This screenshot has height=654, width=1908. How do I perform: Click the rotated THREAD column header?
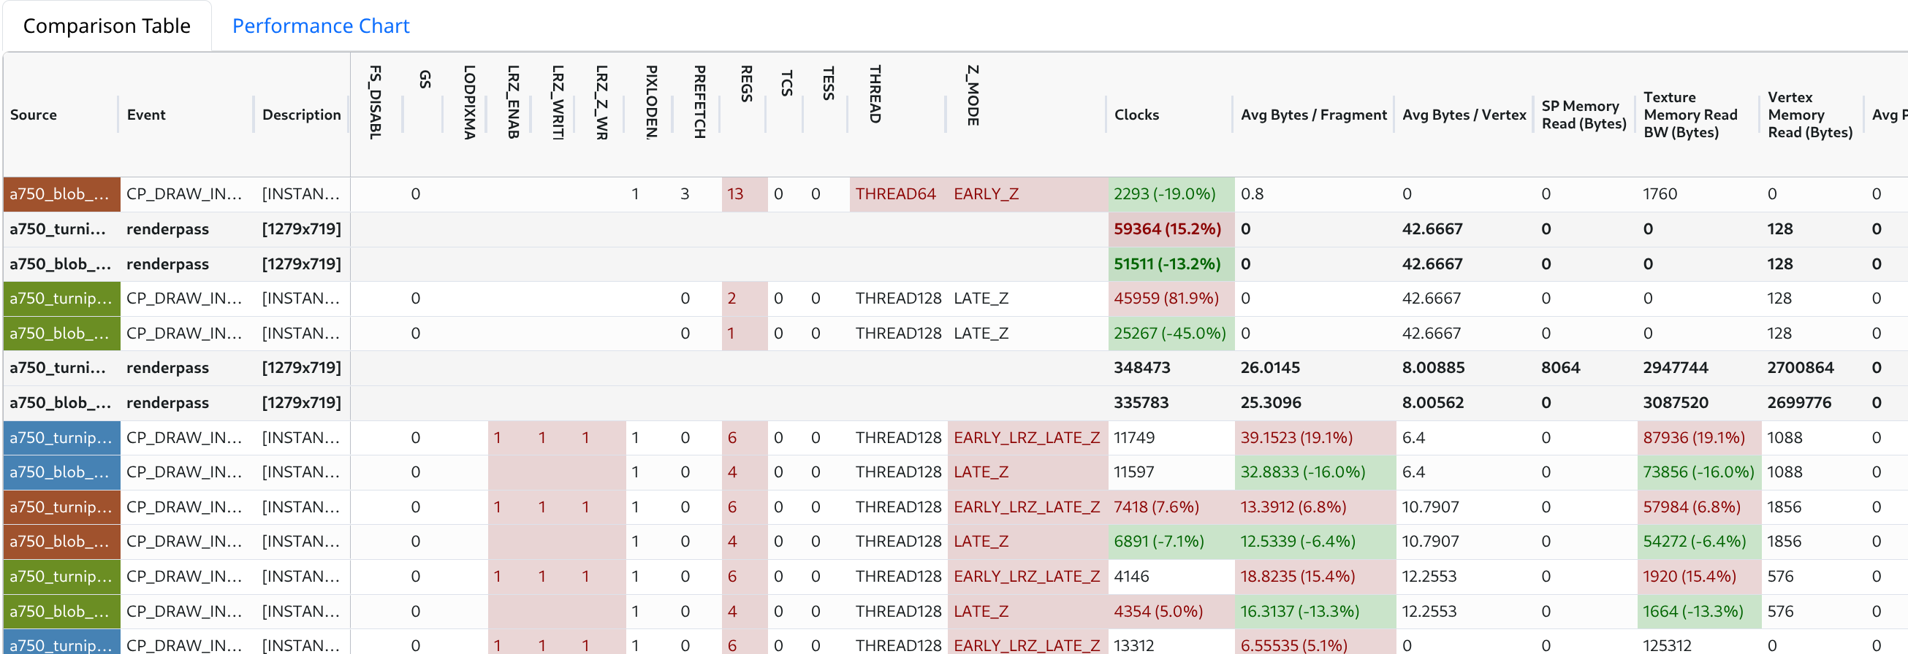875,94
